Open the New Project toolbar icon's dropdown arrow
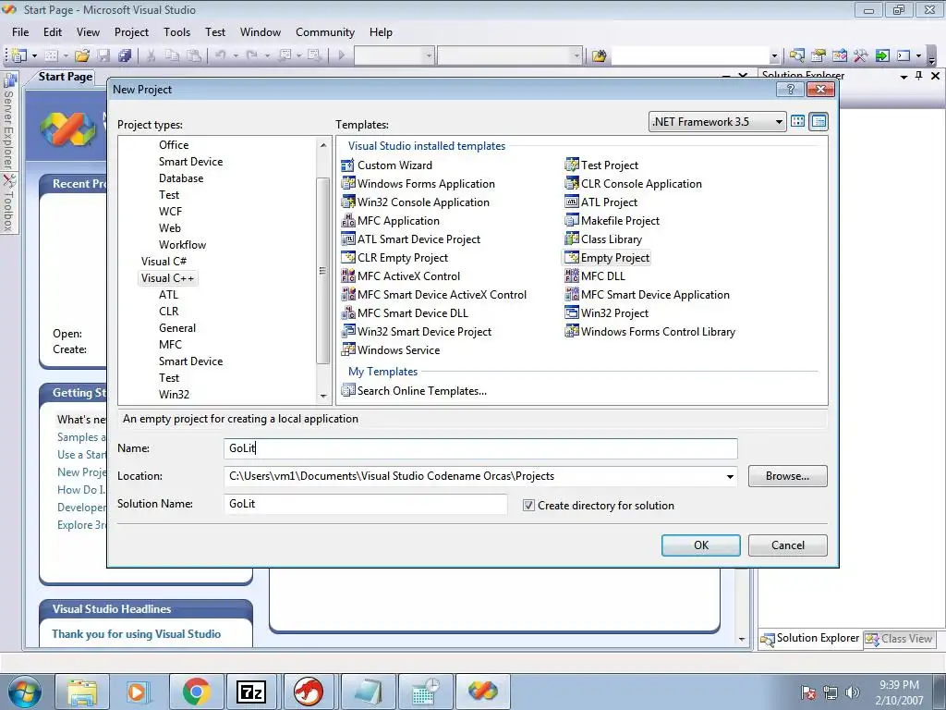Screen dimensions: 946x710 (34, 55)
